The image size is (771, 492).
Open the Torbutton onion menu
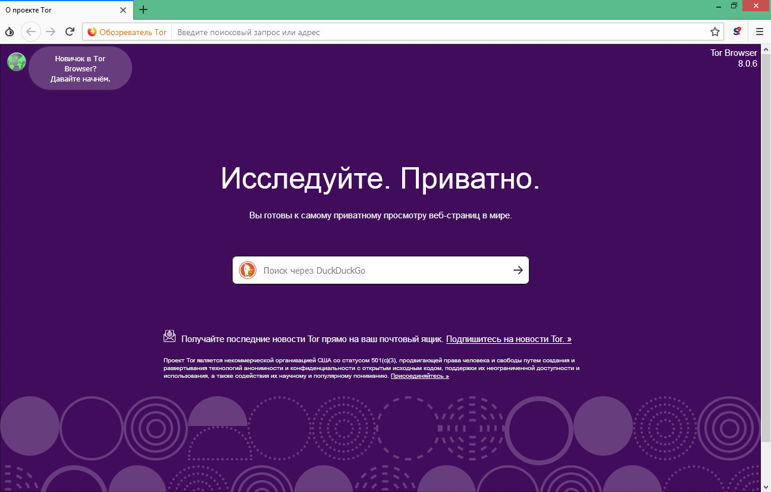[x=10, y=32]
